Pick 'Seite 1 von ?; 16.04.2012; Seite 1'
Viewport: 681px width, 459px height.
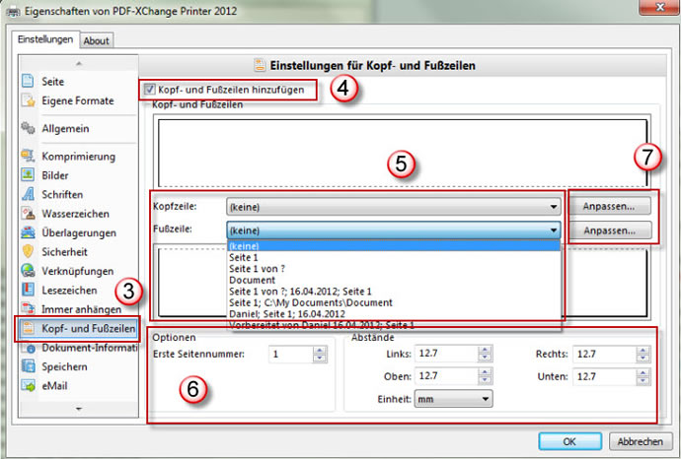[x=394, y=292]
